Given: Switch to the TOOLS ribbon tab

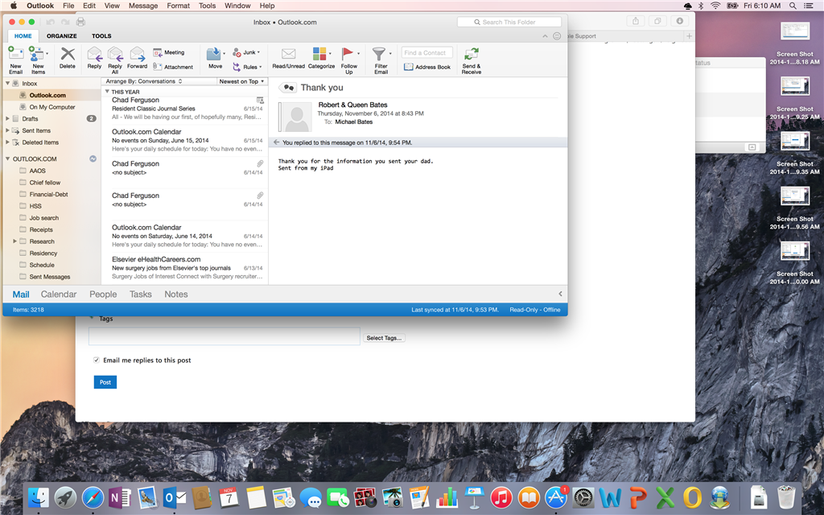Looking at the screenshot, I should tap(101, 36).
